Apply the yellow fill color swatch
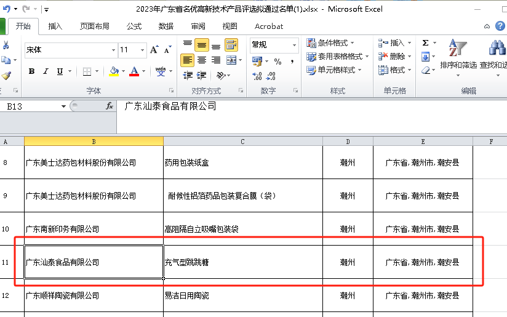 (114, 71)
